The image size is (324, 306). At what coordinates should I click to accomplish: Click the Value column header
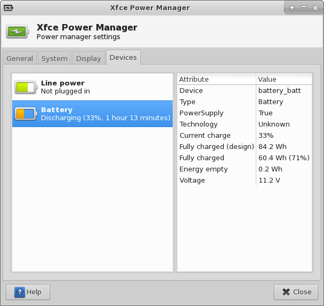point(283,79)
